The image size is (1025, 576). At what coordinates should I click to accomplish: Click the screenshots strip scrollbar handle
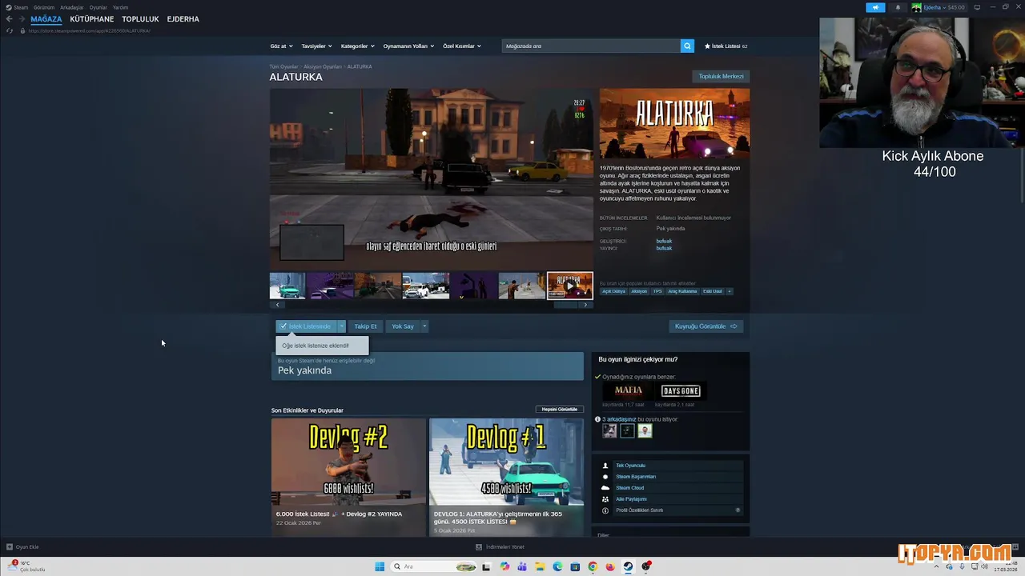[565, 305]
